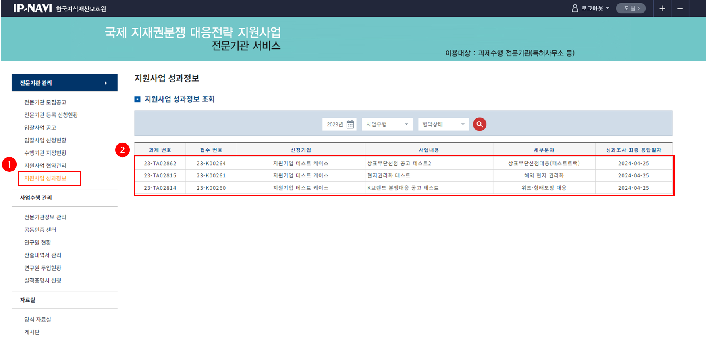Click the plus zoom-in icon in header
Image resolution: width=706 pixels, height=341 pixels.
[662, 8]
